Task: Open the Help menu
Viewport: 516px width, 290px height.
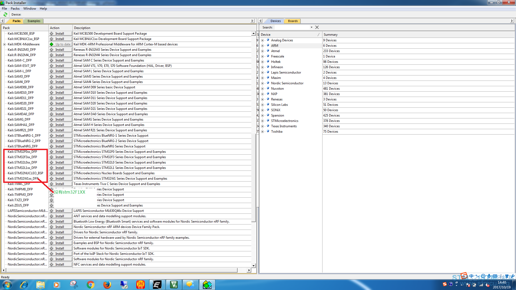Action: tap(43, 9)
